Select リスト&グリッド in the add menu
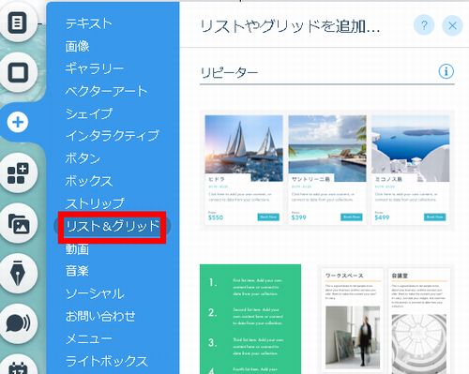The width and height of the screenshot is (469, 374). 113,226
